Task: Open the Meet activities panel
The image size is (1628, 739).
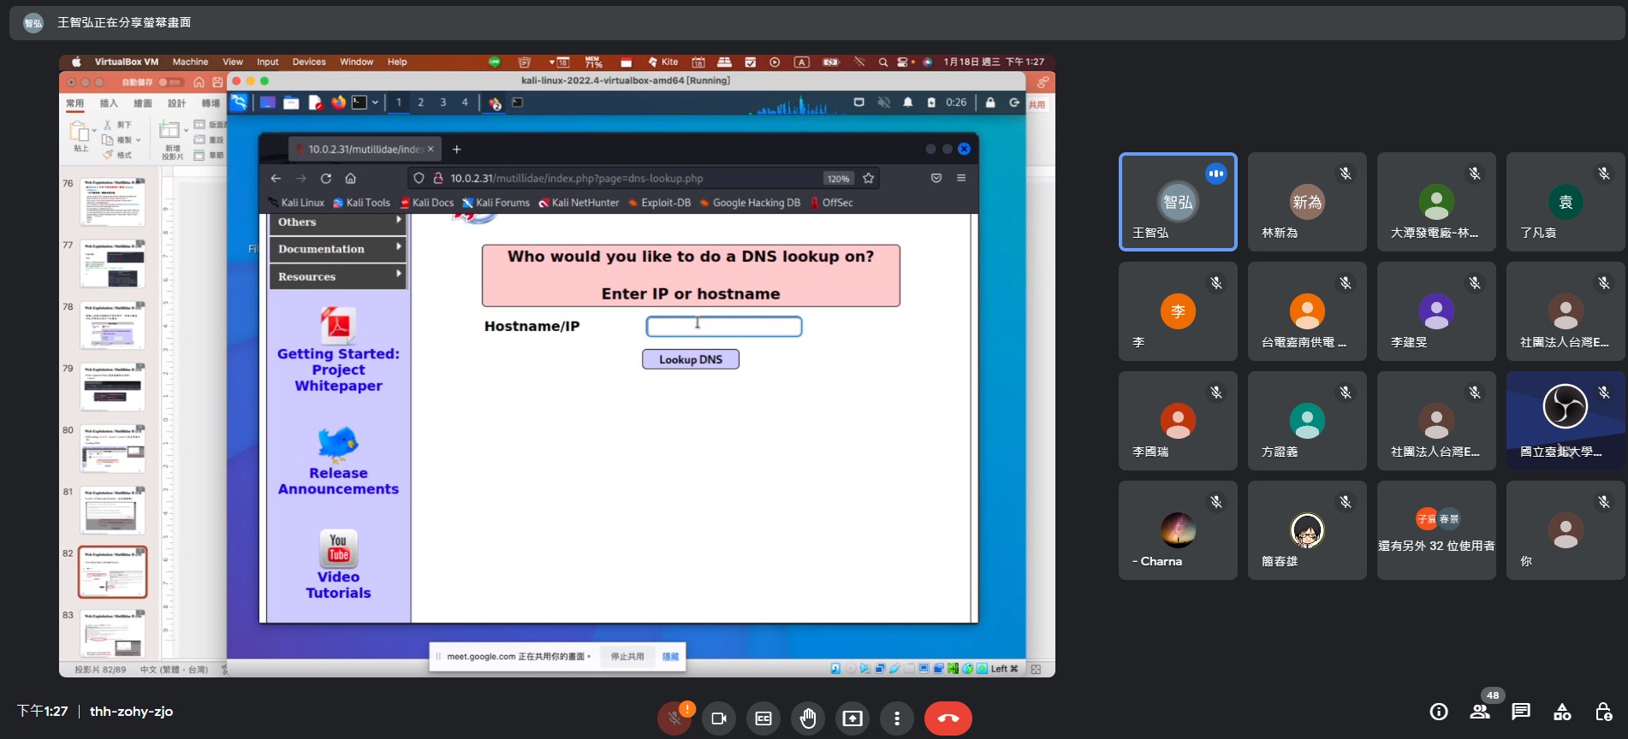Action: pos(1562,712)
